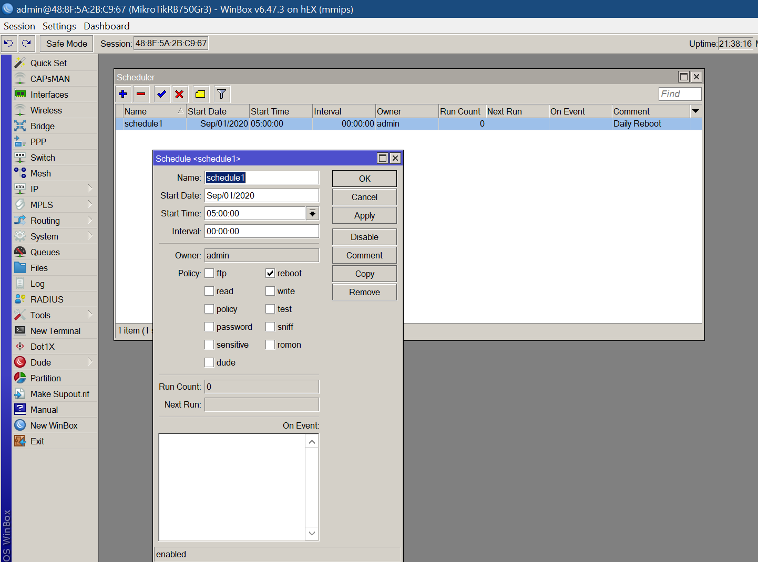758x562 pixels.
Task: Open Manual from sidebar
Action: coord(55,410)
